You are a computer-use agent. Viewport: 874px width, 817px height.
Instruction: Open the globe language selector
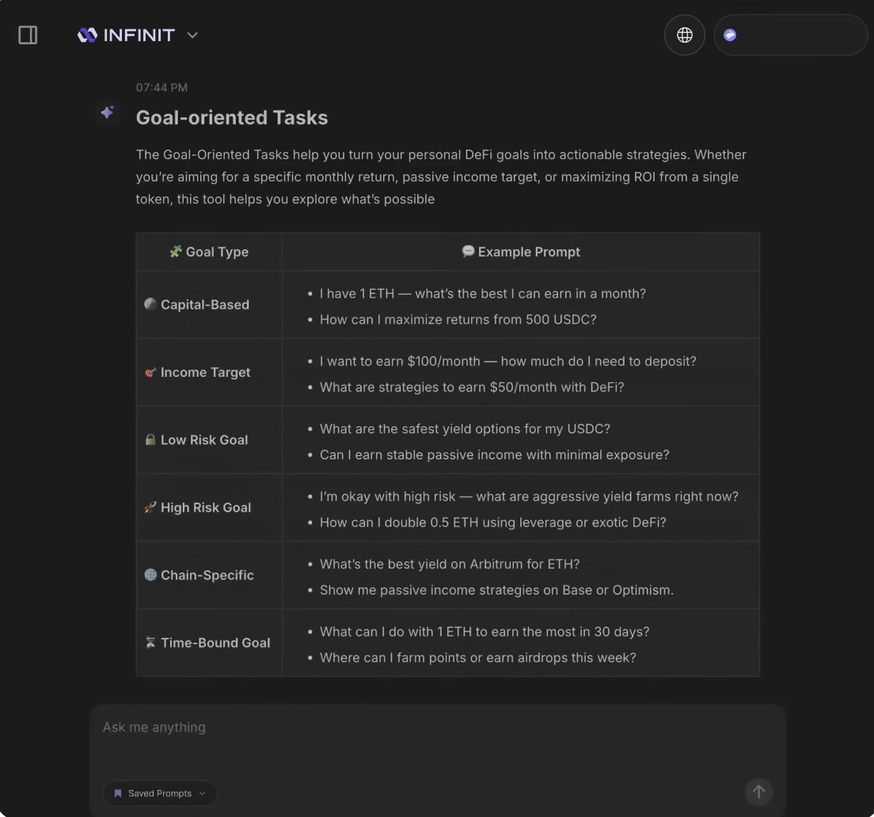click(x=685, y=35)
